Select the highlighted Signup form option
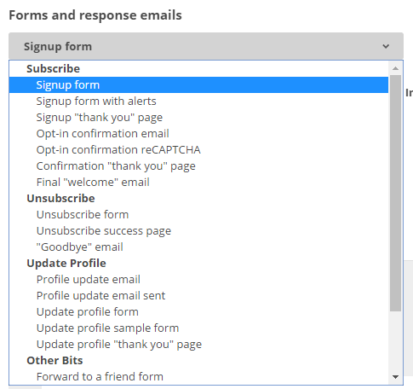 tap(198, 84)
